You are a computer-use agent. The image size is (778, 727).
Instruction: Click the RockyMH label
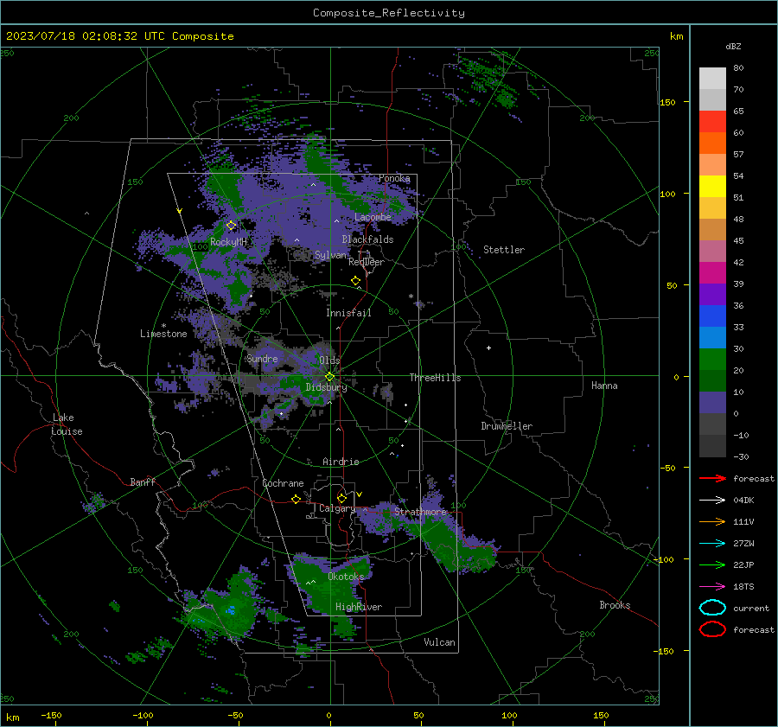(x=228, y=242)
